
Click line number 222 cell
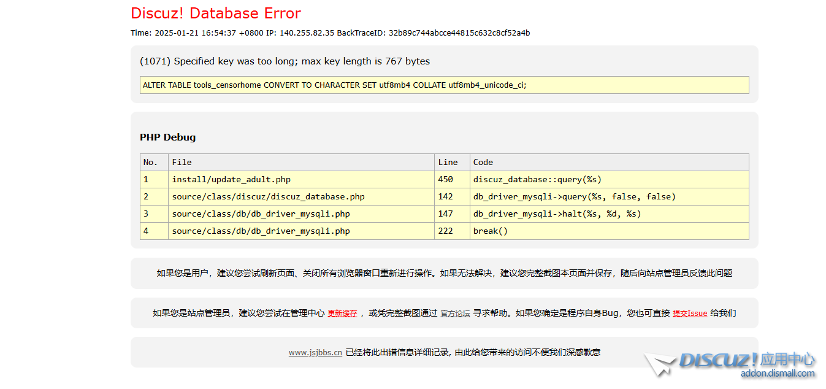(x=452, y=231)
